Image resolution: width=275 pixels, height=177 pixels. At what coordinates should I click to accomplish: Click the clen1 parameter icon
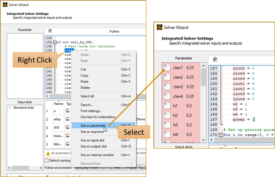(167, 67)
